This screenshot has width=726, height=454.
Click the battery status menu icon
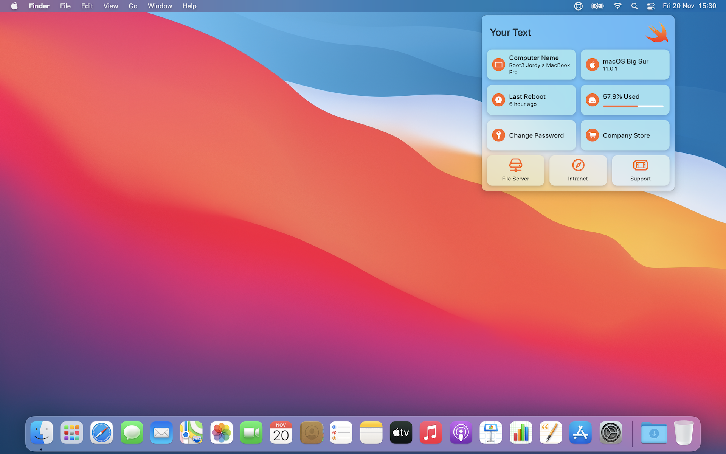(597, 6)
